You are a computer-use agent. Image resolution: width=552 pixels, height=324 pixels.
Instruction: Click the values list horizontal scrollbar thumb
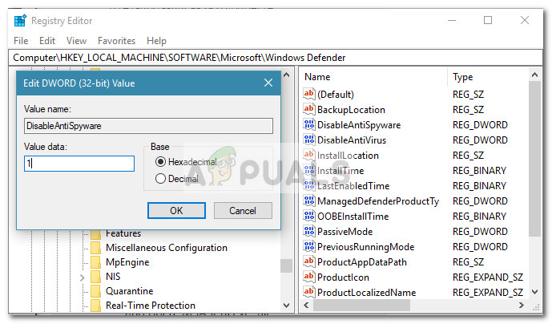click(x=362, y=306)
